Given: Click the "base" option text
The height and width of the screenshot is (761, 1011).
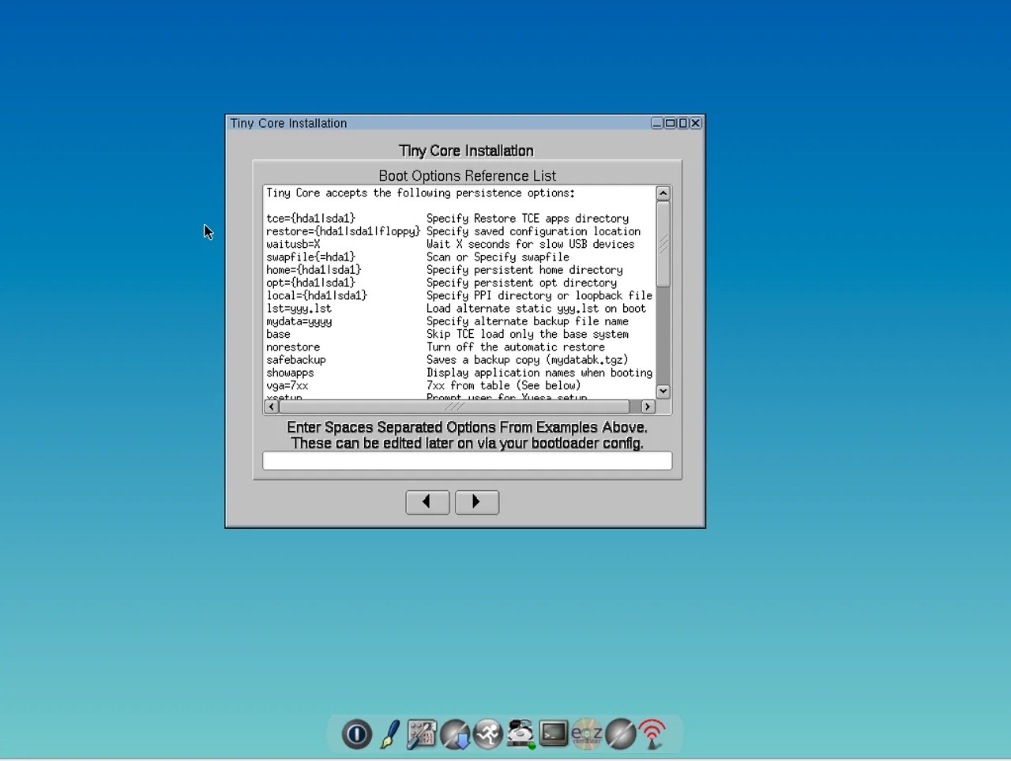Looking at the screenshot, I should point(278,334).
